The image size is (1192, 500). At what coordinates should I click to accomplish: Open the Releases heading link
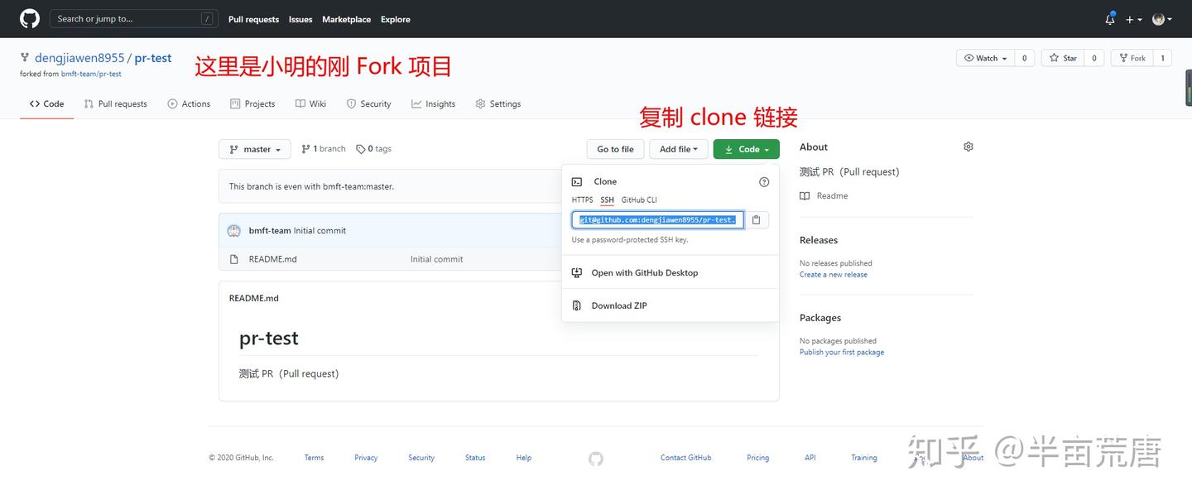tap(819, 240)
